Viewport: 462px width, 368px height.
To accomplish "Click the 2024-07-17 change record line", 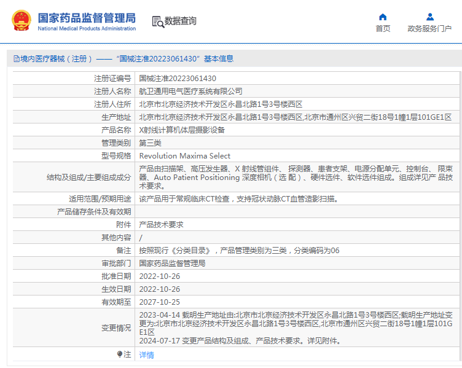I will pyautogui.click(x=240, y=341).
